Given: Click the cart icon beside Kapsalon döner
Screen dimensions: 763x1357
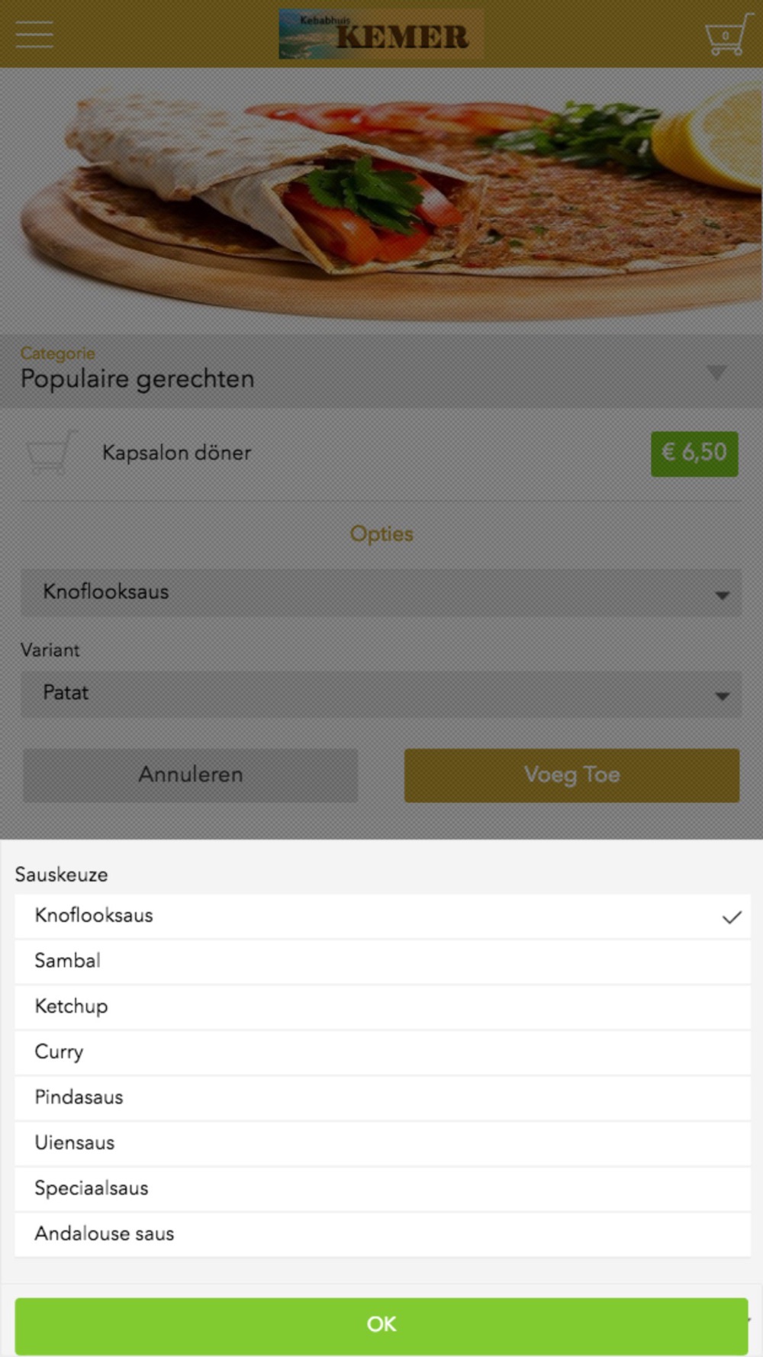Looking at the screenshot, I should [x=50, y=453].
